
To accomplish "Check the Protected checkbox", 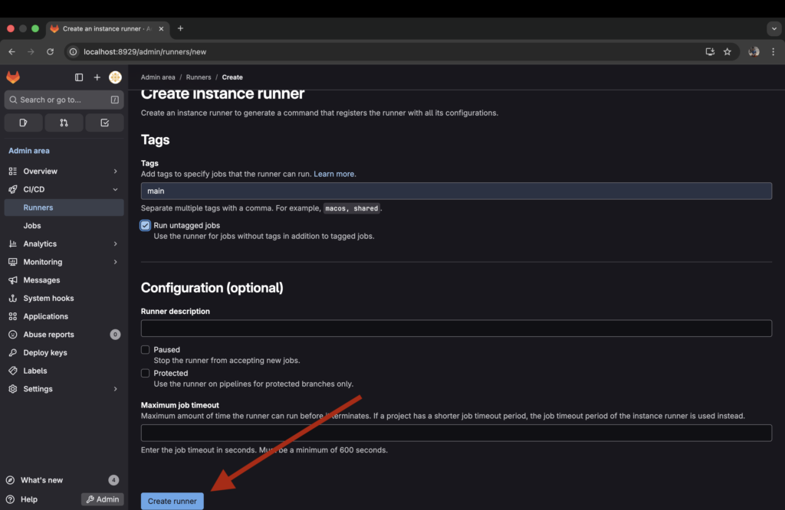I will point(145,373).
